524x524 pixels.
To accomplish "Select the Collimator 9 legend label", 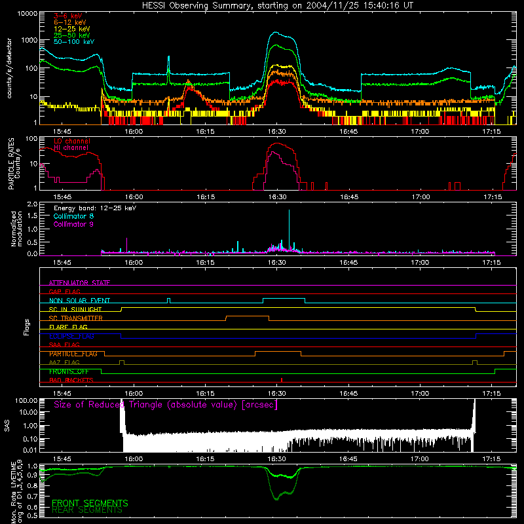I will 73,224.
